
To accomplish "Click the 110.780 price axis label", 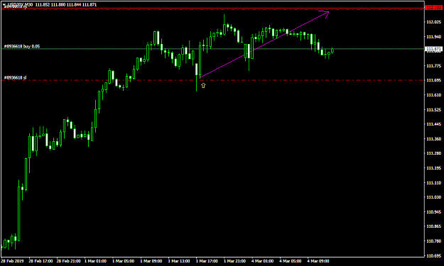I will point(433,241).
